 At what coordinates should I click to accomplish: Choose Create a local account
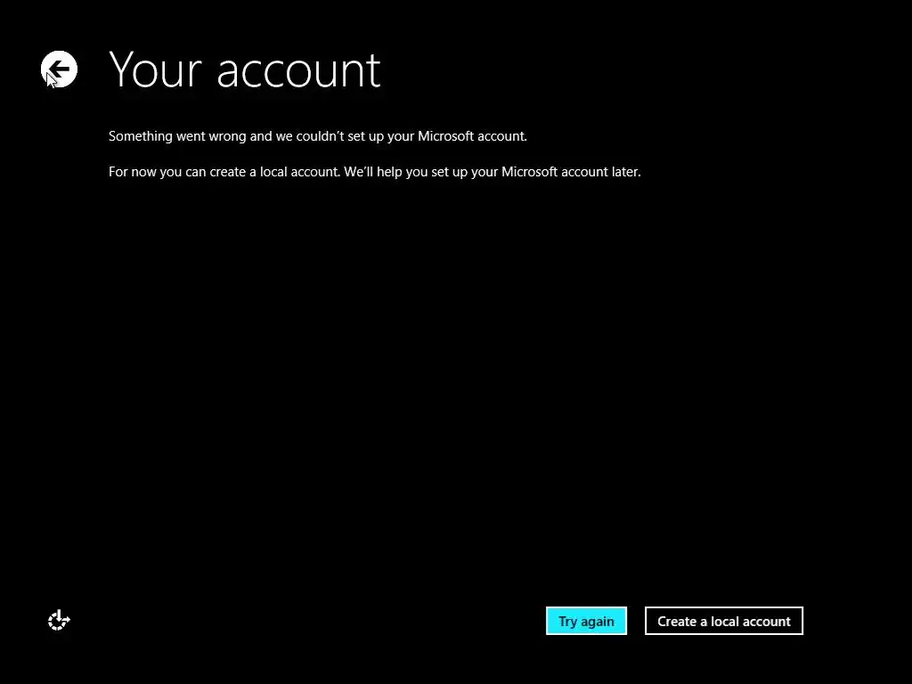(723, 621)
